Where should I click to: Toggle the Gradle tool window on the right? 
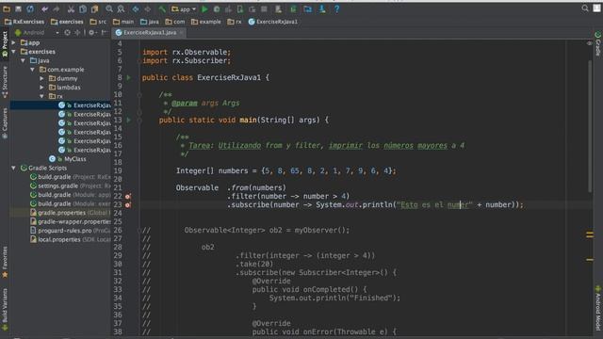point(598,43)
